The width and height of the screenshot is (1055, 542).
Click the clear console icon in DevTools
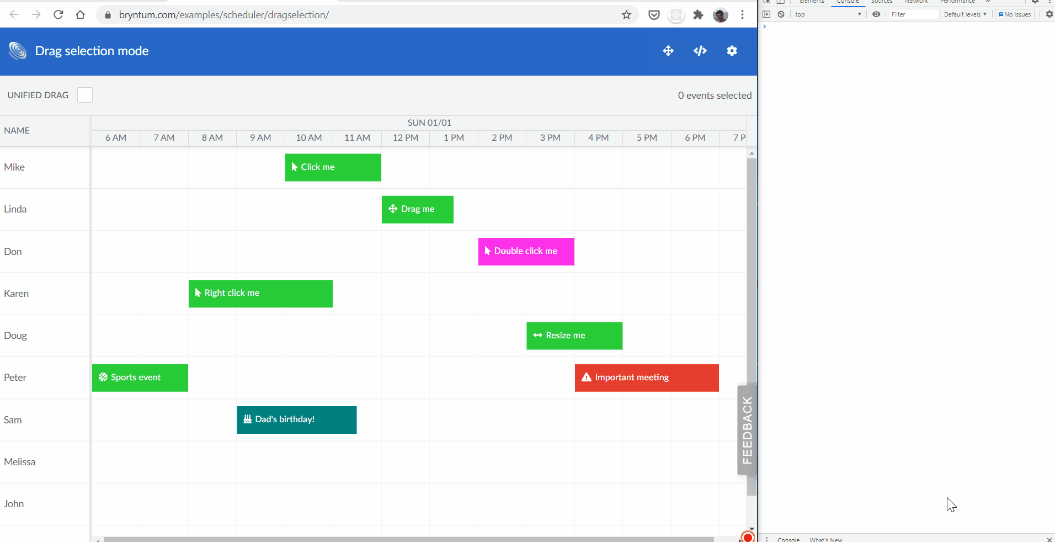[781, 14]
